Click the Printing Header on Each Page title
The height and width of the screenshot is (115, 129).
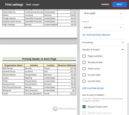pos(39,59)
